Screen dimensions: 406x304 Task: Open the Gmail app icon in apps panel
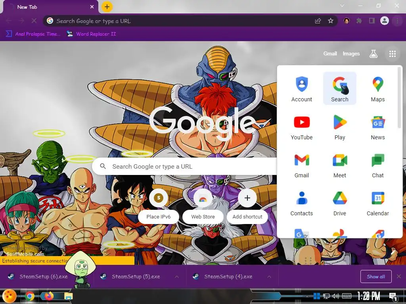click(301, 165)
